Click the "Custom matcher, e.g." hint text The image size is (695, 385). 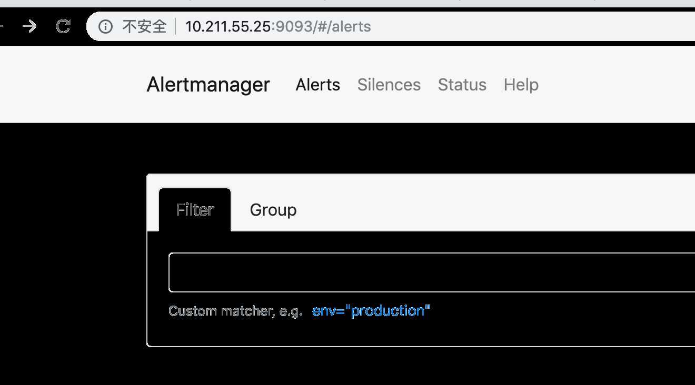coord(235,311)
